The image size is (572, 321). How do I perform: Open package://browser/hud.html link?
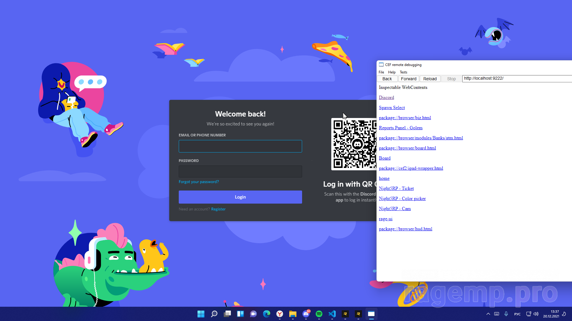click(x=405, y=229)
